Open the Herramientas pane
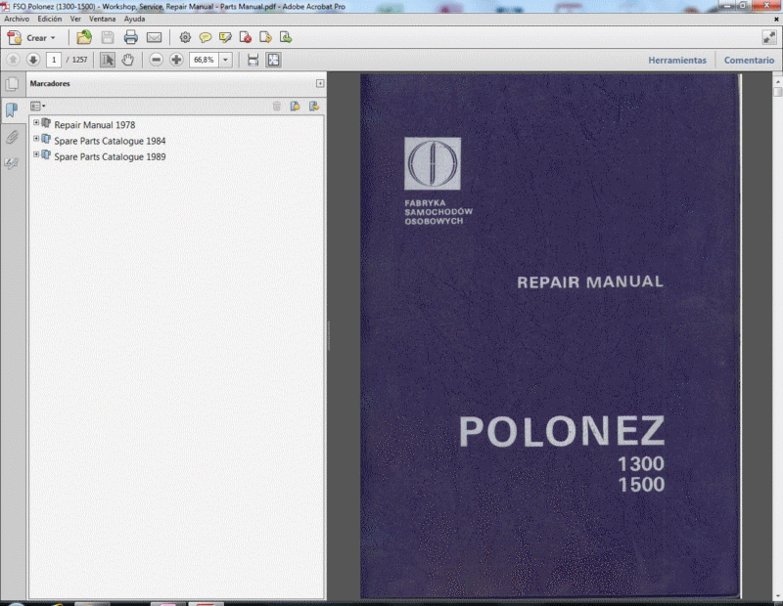783x606 pixels. click(x=677, y=61)
